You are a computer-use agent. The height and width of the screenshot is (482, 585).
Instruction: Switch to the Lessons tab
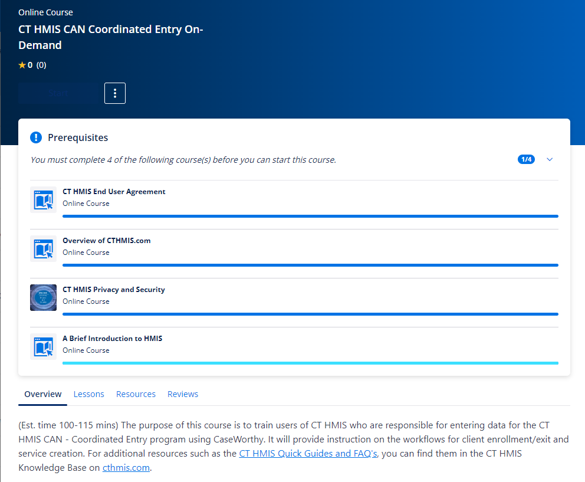coord(88,394)
